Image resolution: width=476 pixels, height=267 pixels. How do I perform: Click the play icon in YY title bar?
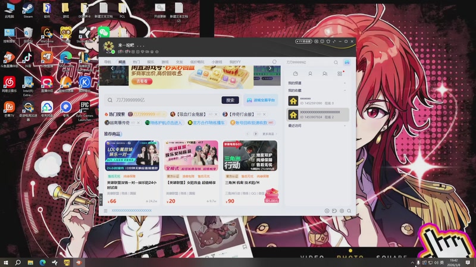pyautogui.click(x=317, y=41)
